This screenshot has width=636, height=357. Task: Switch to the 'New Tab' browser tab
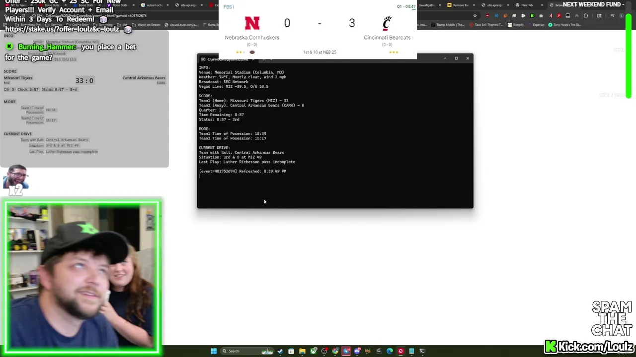pos(527,5)
